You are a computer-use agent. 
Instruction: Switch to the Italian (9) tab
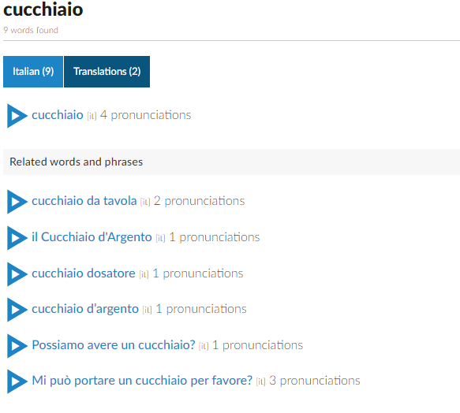point(33,72)
